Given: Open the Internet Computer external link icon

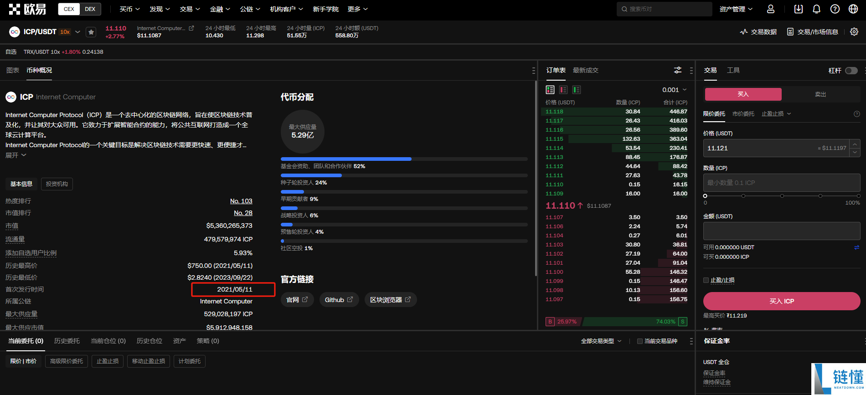Looking at the screenshot, I should (x=191, y=28).
